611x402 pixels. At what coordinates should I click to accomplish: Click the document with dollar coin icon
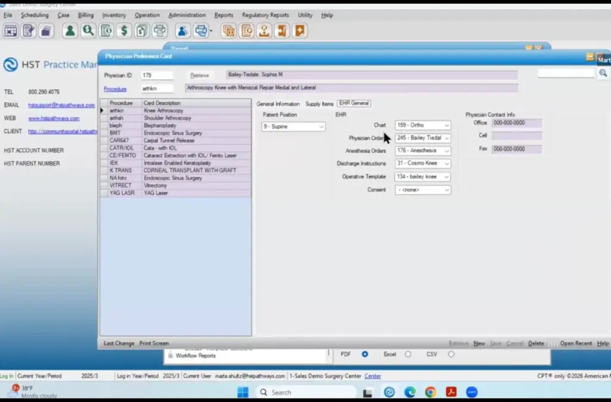(106, 31)
